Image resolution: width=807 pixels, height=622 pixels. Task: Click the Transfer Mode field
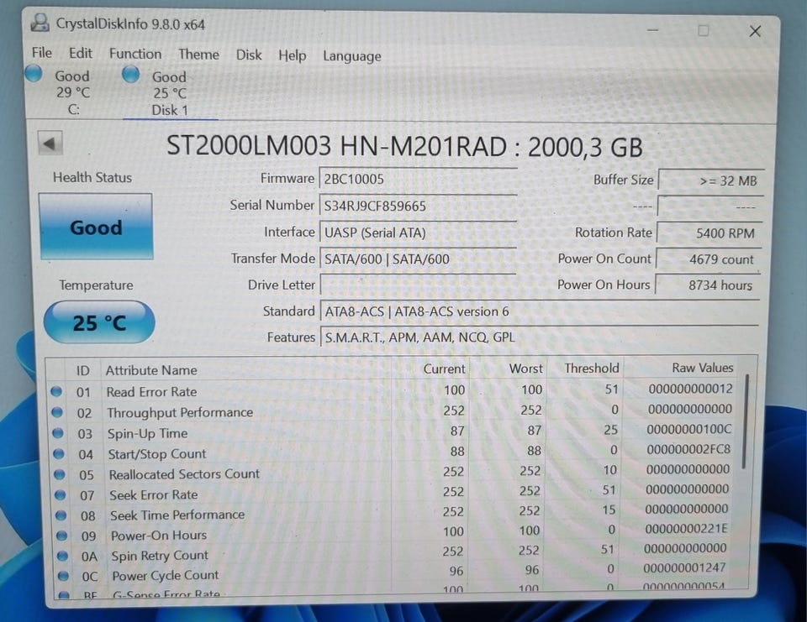tap(418, 259)
